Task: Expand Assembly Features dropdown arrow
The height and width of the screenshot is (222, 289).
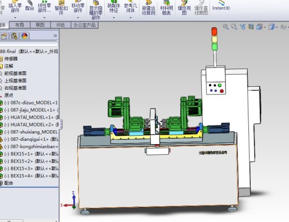Action: 114,18
